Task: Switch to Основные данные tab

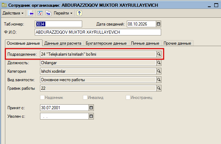Action: point(23,43)
